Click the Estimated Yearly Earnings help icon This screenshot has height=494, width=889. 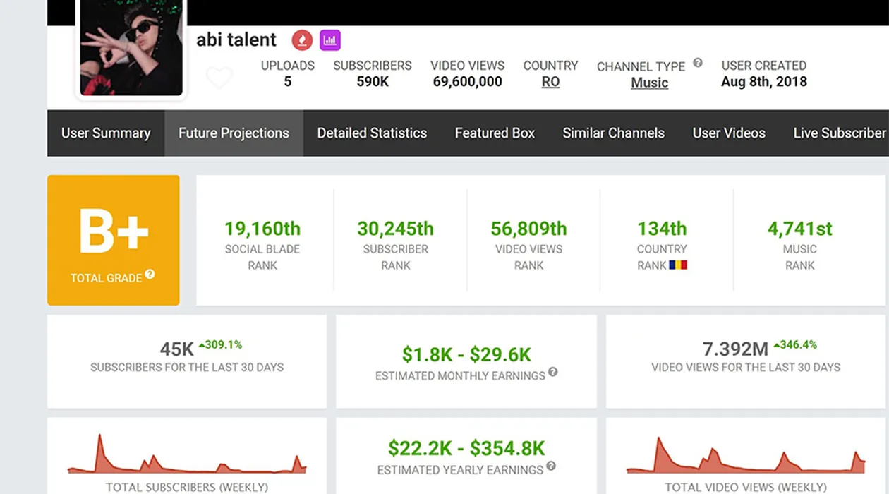(551, 466)
